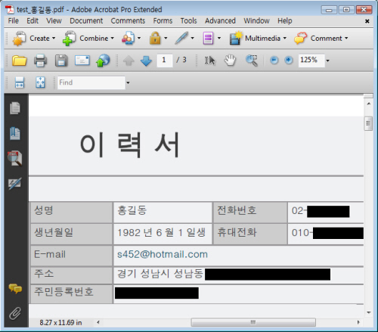The height and width of the screenshot is (332, 378).
Task: Click the Sign pen icon
Action: tap(181, 39)
